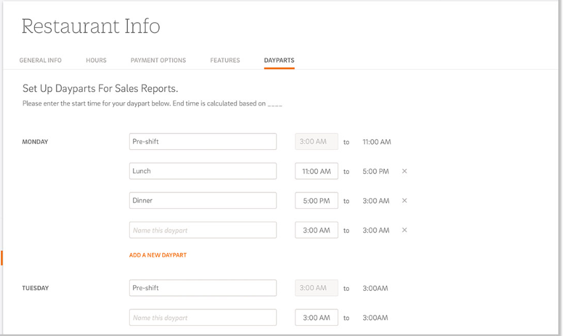This screenshot has height=336, width=564.
Task: Open Lunch start time 11:00 AM box
Action: 316,171
